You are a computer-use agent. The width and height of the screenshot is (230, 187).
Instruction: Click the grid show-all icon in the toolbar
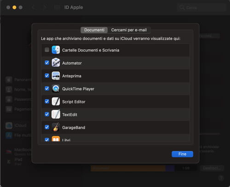[57, 7]
